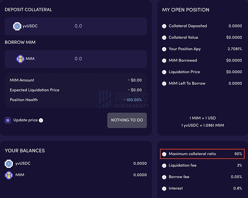Click info icon beside Interest
The height and width of the screenshot is (198, 248).
click(164, 188)
